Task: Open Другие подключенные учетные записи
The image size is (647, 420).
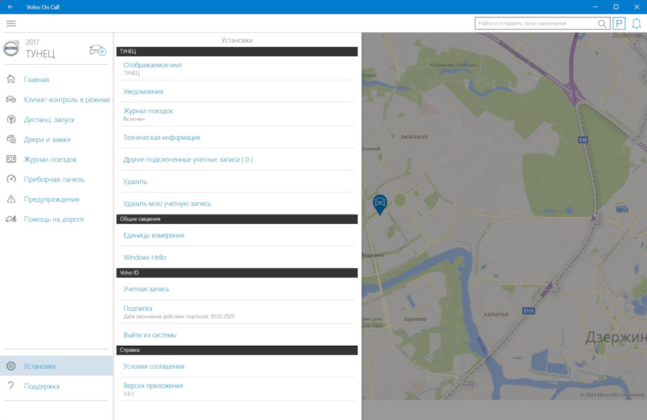Action: (237, 159)
